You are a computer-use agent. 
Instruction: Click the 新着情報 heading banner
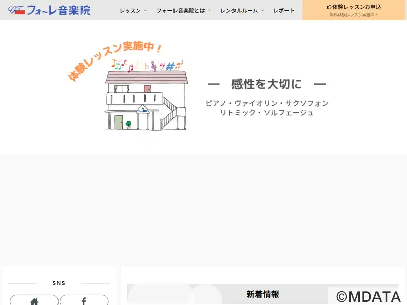pos(263,294)
